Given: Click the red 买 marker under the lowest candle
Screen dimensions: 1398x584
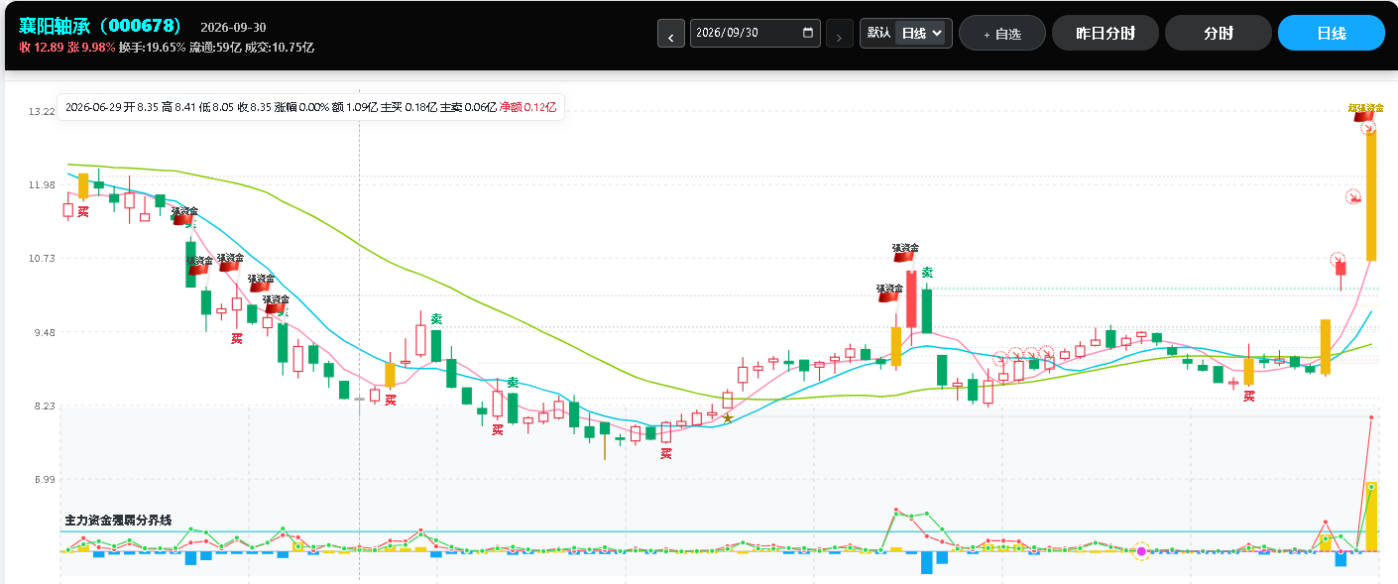Looking at the screenshot, I should pos(666,454).
